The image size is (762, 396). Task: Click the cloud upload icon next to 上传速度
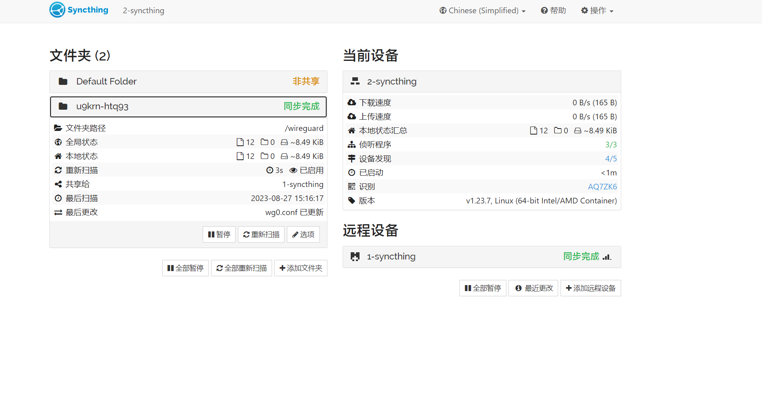pyautogui.click(x=352, y=117)
